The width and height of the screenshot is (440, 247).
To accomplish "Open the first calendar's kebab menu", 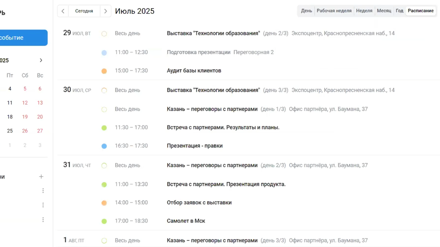I will coord(43,190).
